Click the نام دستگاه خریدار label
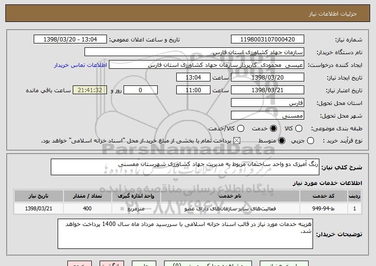This screenshot has height=266, width=376. [x=339, y=53]
